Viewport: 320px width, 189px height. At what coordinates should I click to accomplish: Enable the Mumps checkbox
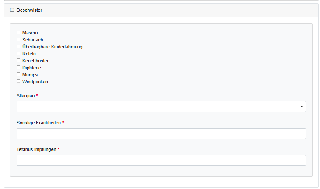click(x=18, y=74)
